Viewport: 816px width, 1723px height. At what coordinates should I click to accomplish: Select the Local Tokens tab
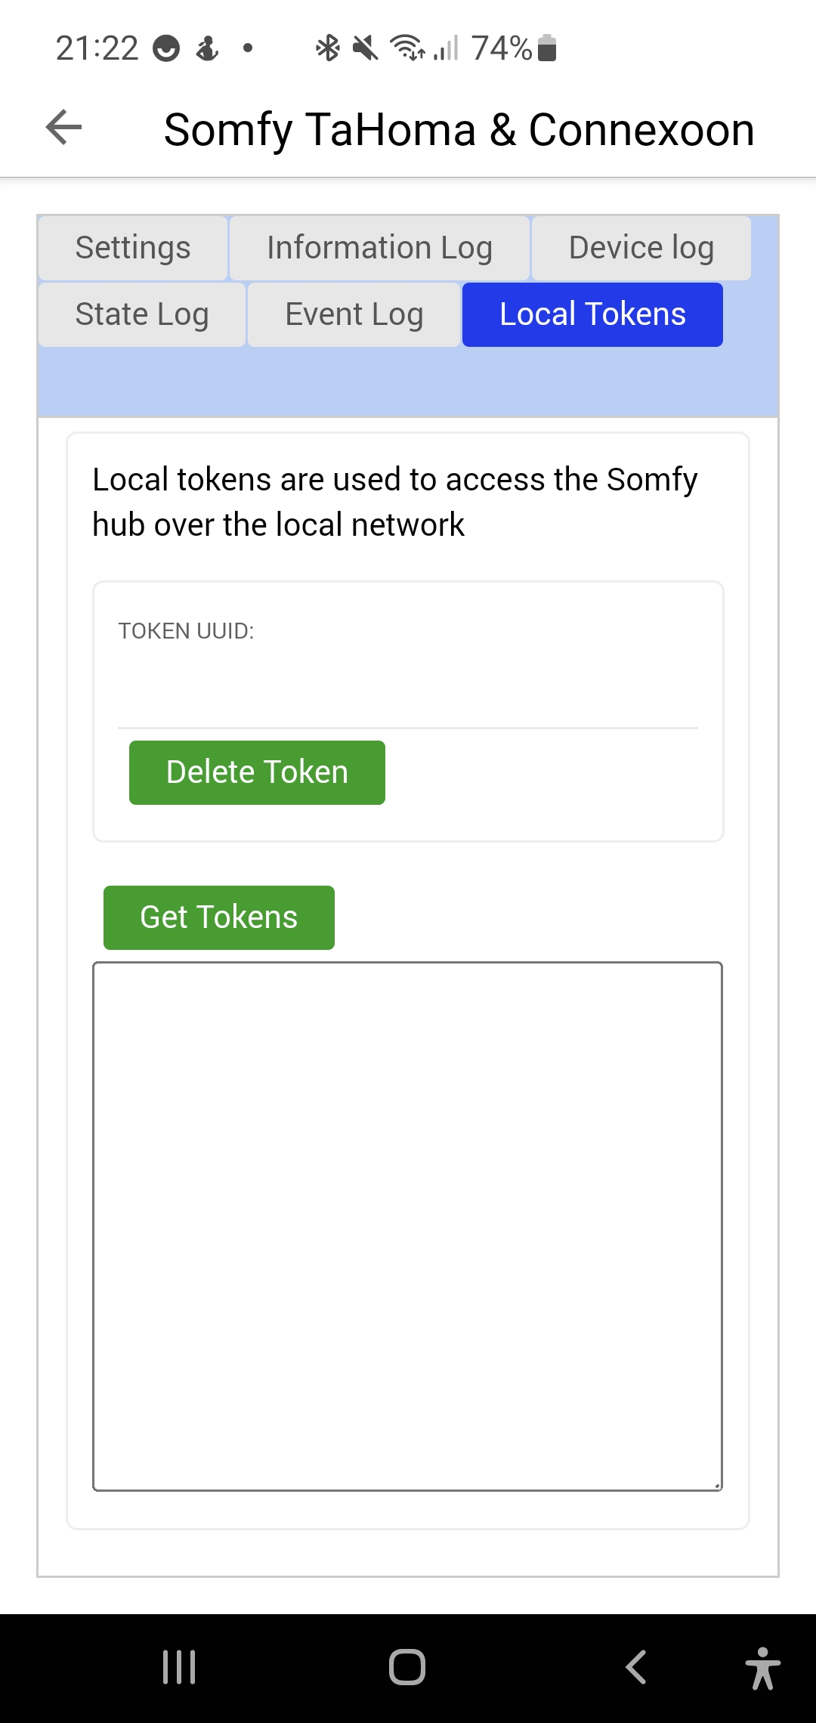pos(592,314)
